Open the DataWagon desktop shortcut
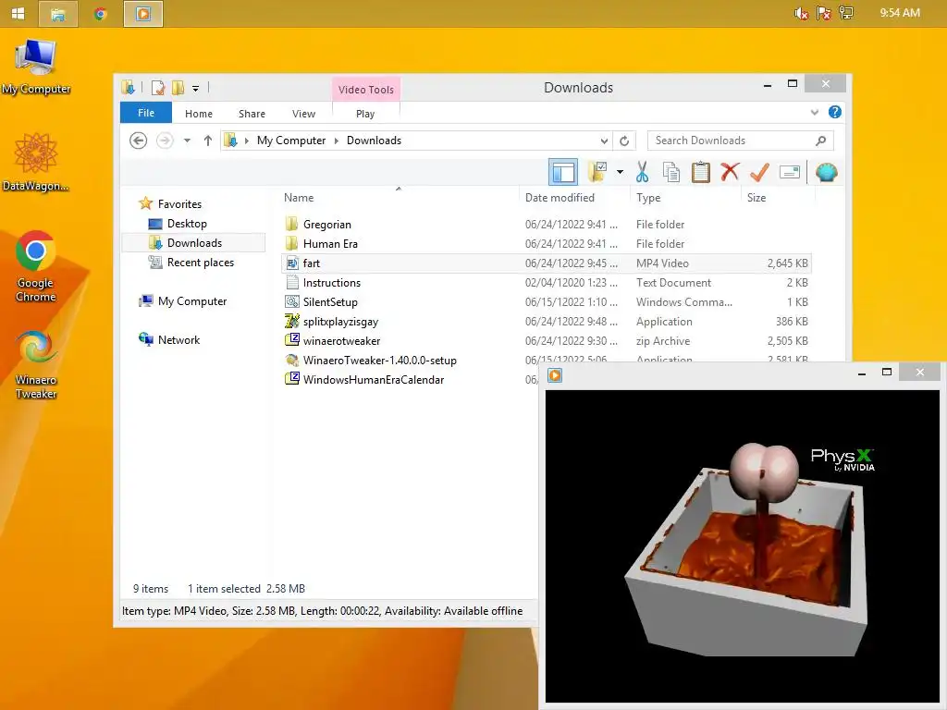Screen dimensions: 947x710 point(36,162)
